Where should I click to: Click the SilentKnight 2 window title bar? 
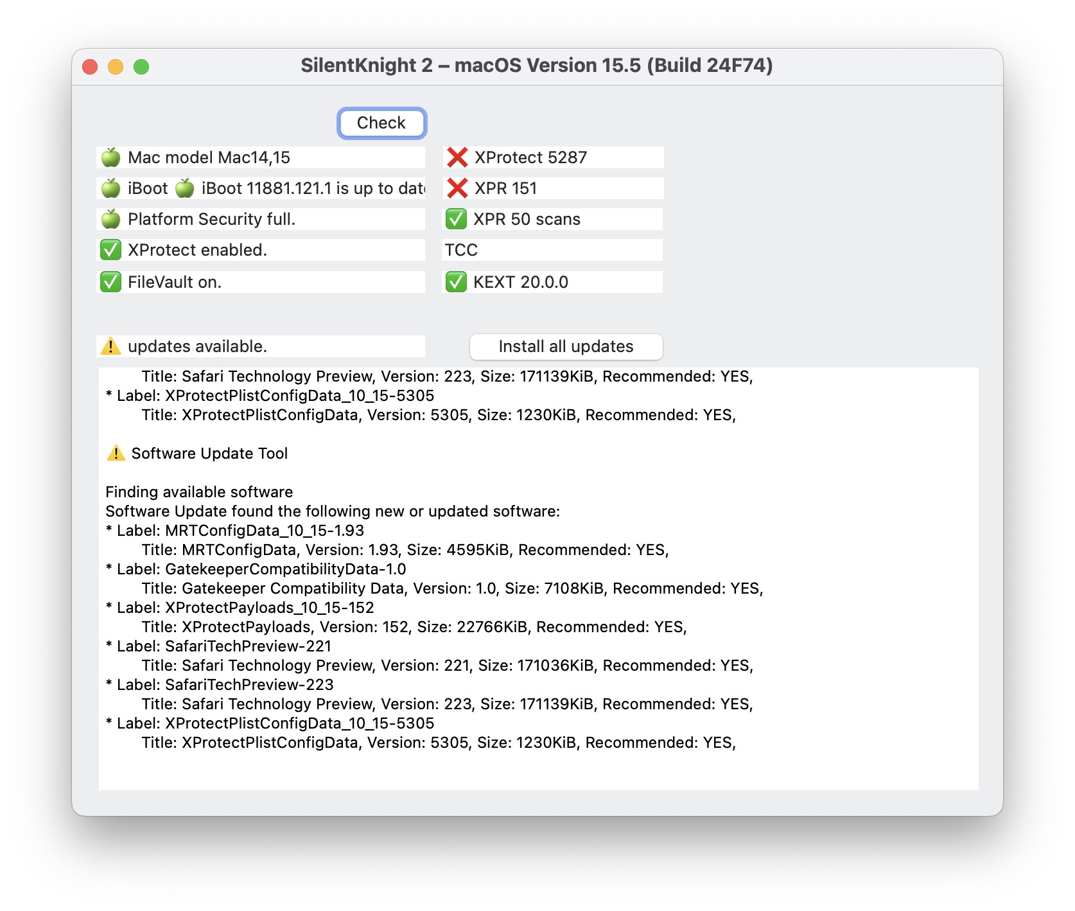pyautogui.click(x=537, y=66)
